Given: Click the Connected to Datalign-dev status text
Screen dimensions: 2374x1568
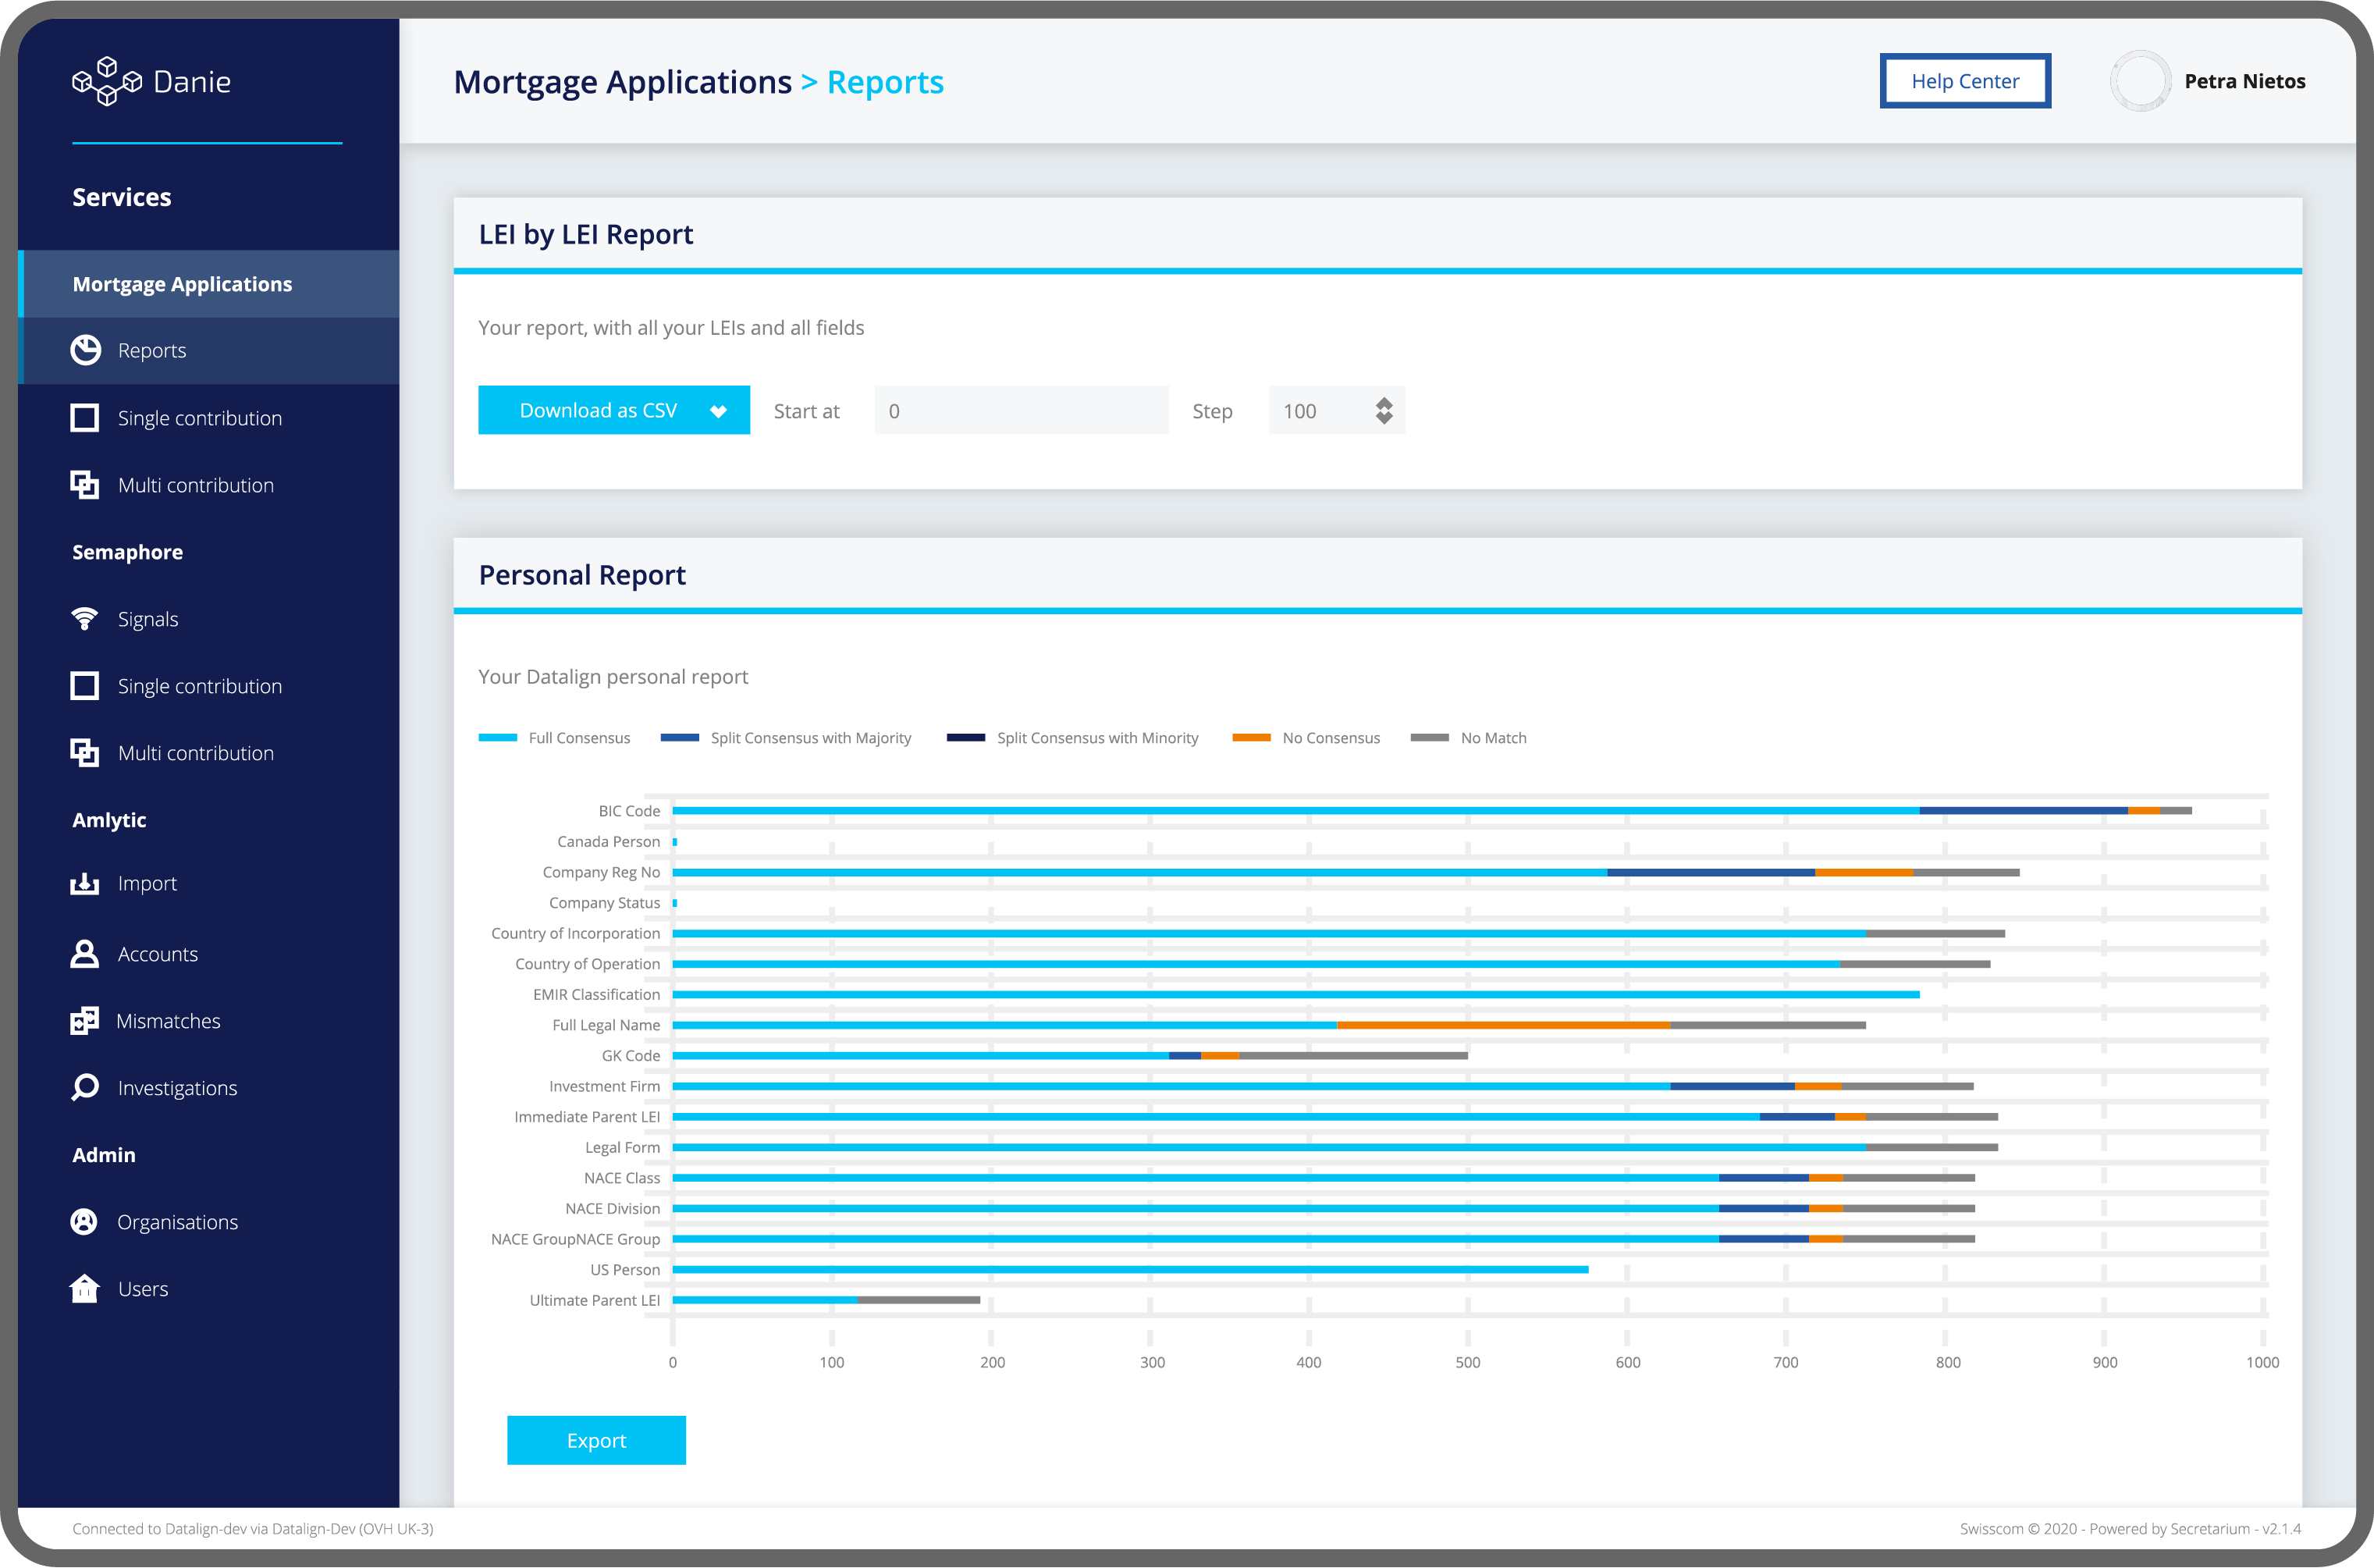Looking at the screenshot, I should click(x=253, y=1528).
